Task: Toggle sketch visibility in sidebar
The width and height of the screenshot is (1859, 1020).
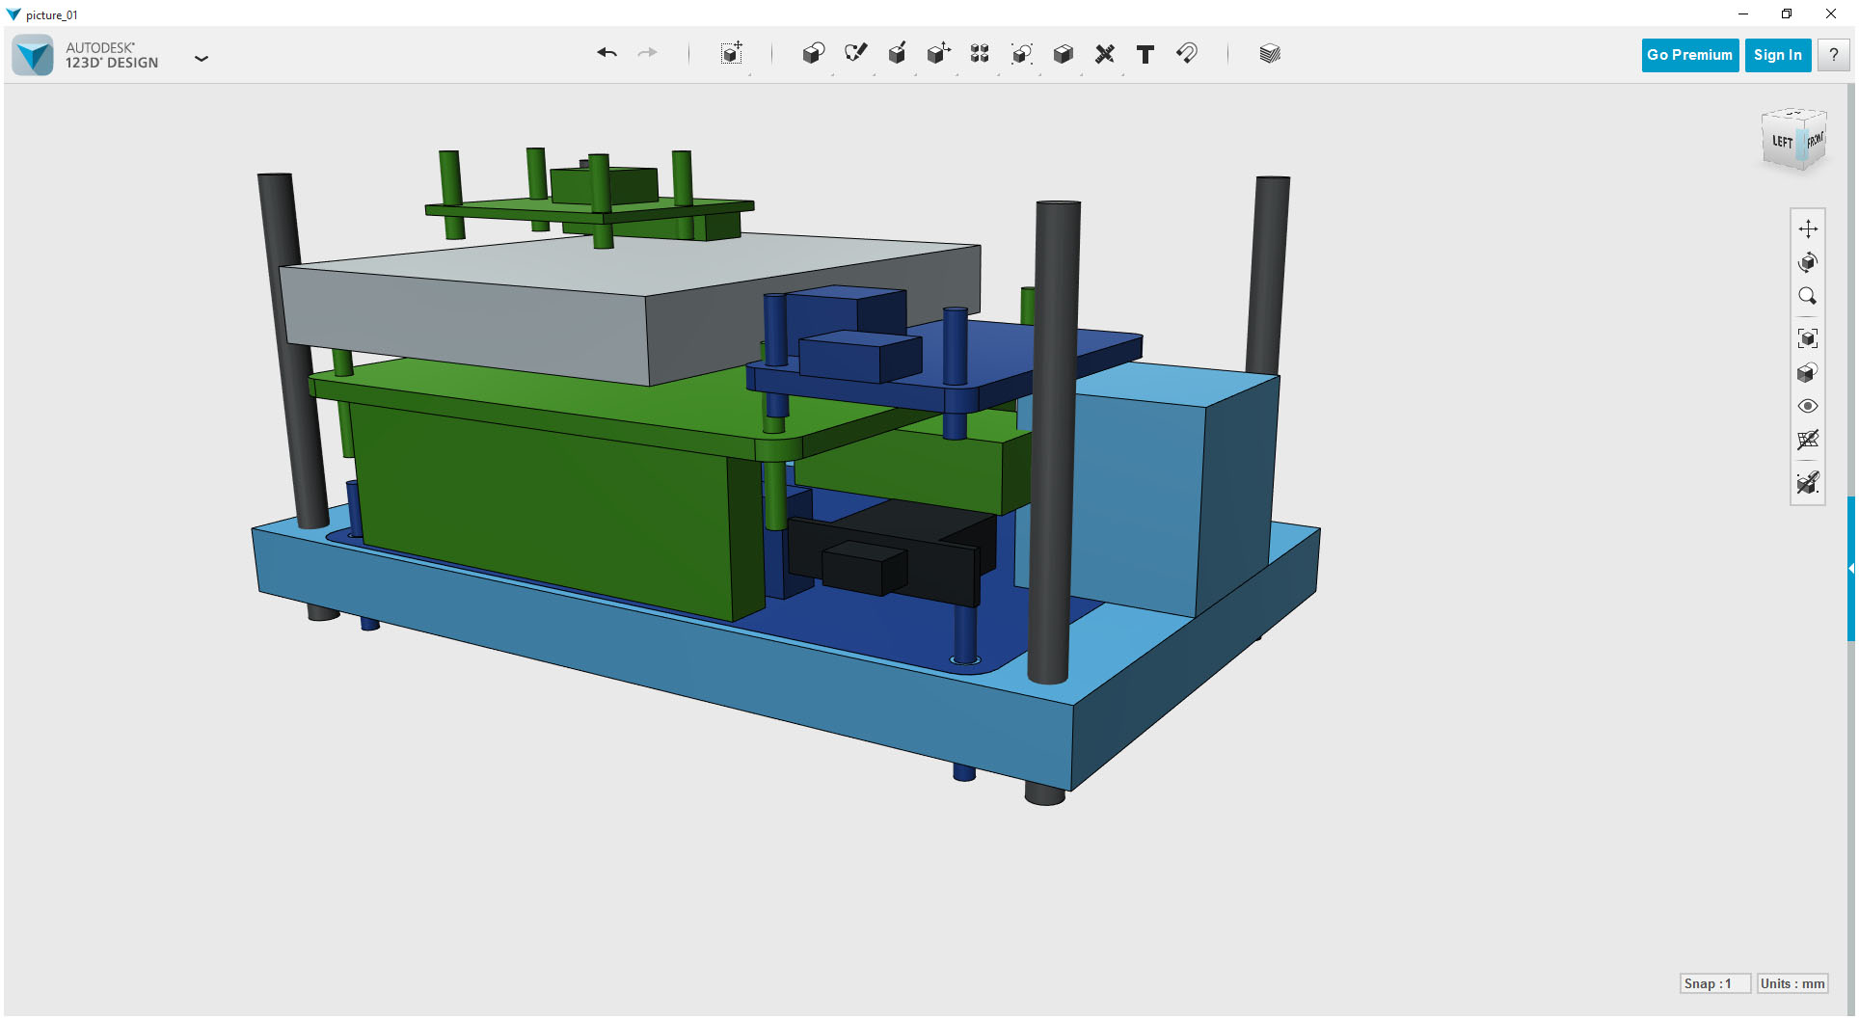Action: pos(1808,483)
